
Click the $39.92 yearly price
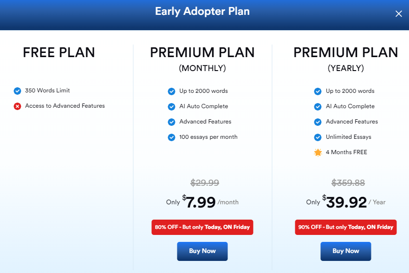point(344,202)
